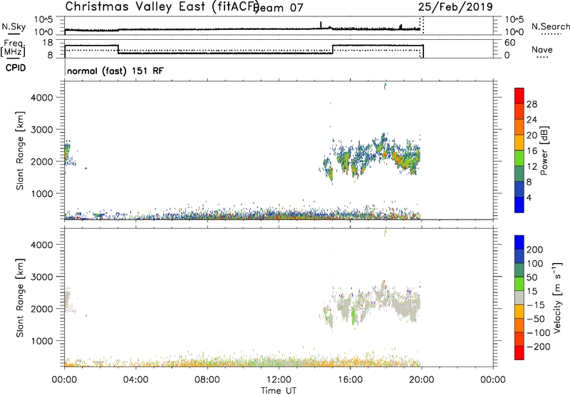Pick the bright green 15–50 Velocity color segment
The width and height of the screenshot is (570, 395).
[519, 284]
